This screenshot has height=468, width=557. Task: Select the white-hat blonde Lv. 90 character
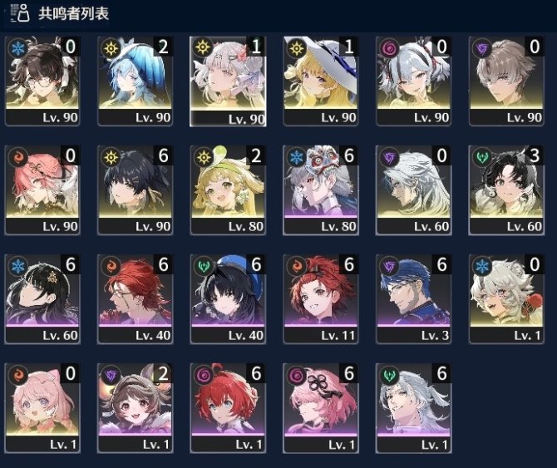click(x=321, y=81)
